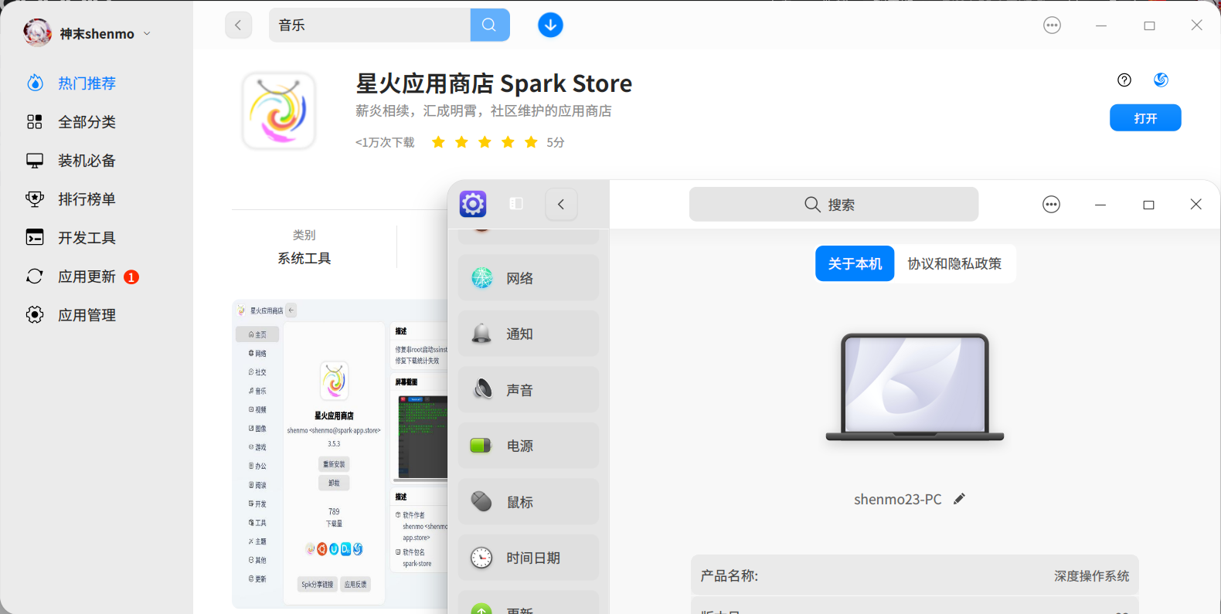Viewport: 1221px width, 614px height.
Task: Click the battery icon of 电源
Action: click(x=481, y=446)
